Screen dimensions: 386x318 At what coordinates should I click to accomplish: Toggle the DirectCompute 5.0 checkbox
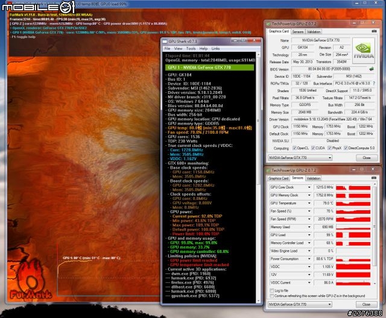click(x=346, y=148)
